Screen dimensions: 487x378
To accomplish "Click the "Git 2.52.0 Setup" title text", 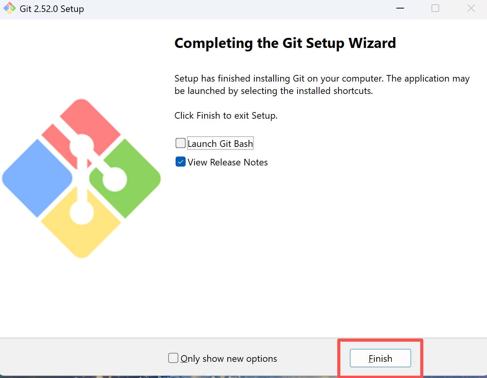I will (x=52, y=9).
